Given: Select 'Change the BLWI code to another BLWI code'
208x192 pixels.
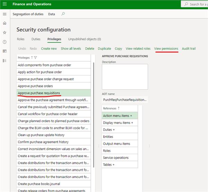Looking at the screenshot, I should coord(54,128).
